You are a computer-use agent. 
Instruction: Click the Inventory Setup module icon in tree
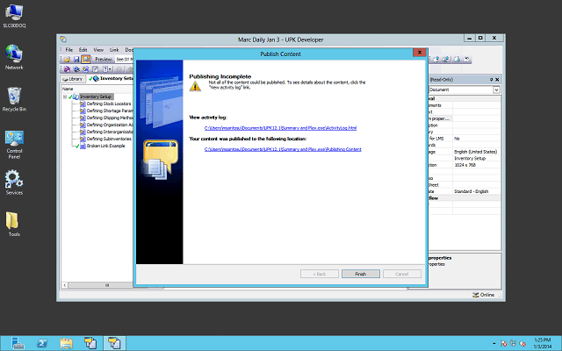pyautogui.click(x=76, y=97)
